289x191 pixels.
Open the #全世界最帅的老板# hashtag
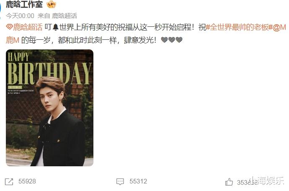(239, 27)
